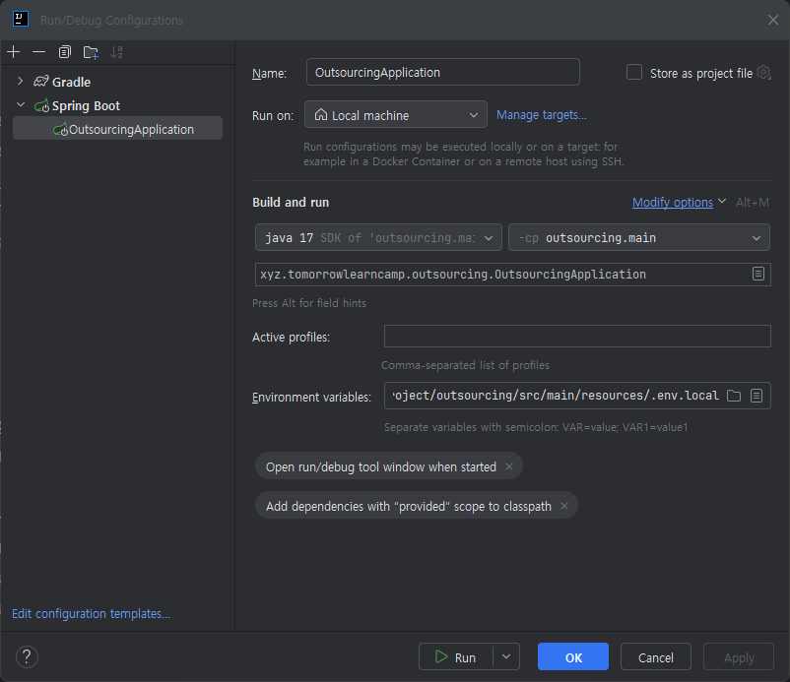This screenshot has width=790, height=682.
Task: Open Edit configuration templates link
Action: pos(91,613)
